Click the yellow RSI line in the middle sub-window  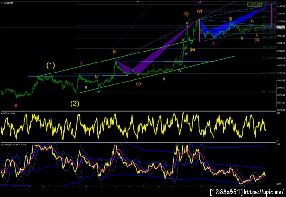(x=133, y=126)
